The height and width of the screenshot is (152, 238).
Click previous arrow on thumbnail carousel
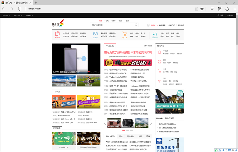105,123
